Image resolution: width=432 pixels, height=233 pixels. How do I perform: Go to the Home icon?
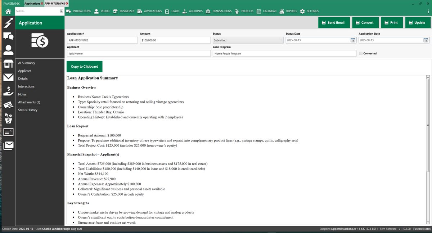(8, 11)
